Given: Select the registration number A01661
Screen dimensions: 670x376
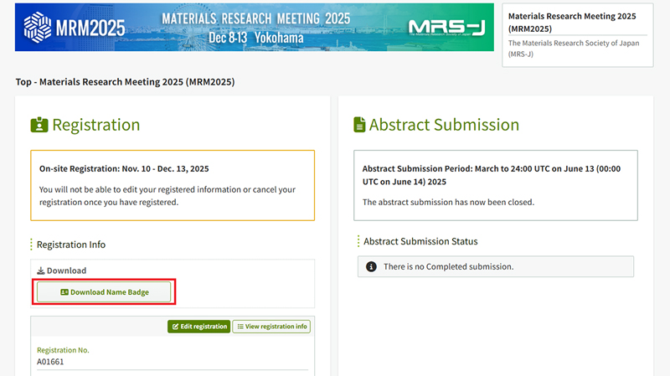Looking at the screenshot, I should [x=50, y=362].
